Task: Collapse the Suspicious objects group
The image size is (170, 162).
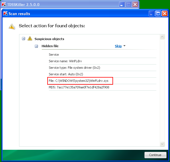Action: click(23, 39)
